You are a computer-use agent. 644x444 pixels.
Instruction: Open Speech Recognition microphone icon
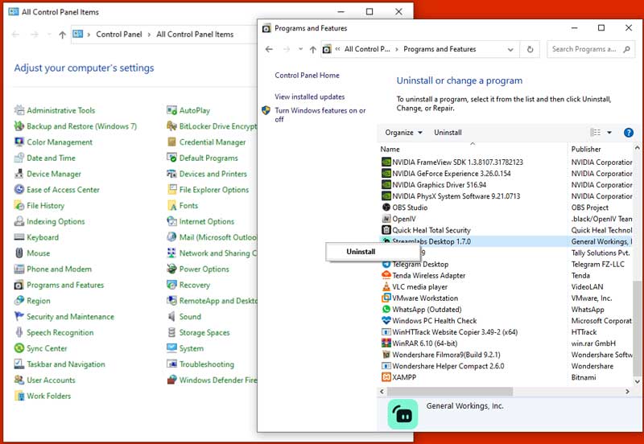pyautogui.click(x=19, y=332)
